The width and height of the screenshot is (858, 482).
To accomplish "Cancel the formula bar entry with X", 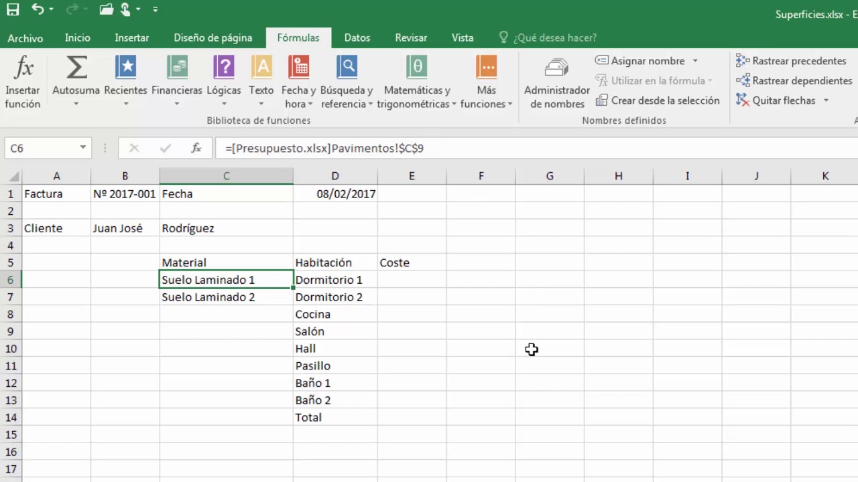I will 134,148.
